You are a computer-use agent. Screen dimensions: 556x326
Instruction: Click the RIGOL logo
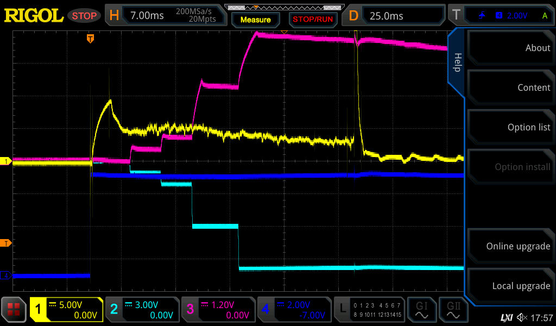[34, 16]
